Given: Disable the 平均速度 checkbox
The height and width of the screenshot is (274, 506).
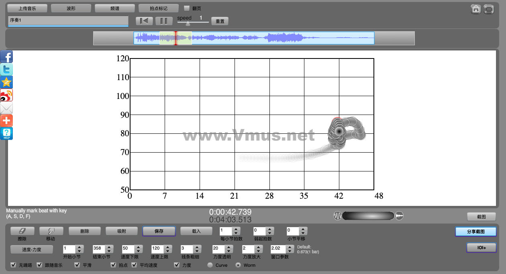Looking at the screenshot, I should (134, 265).
